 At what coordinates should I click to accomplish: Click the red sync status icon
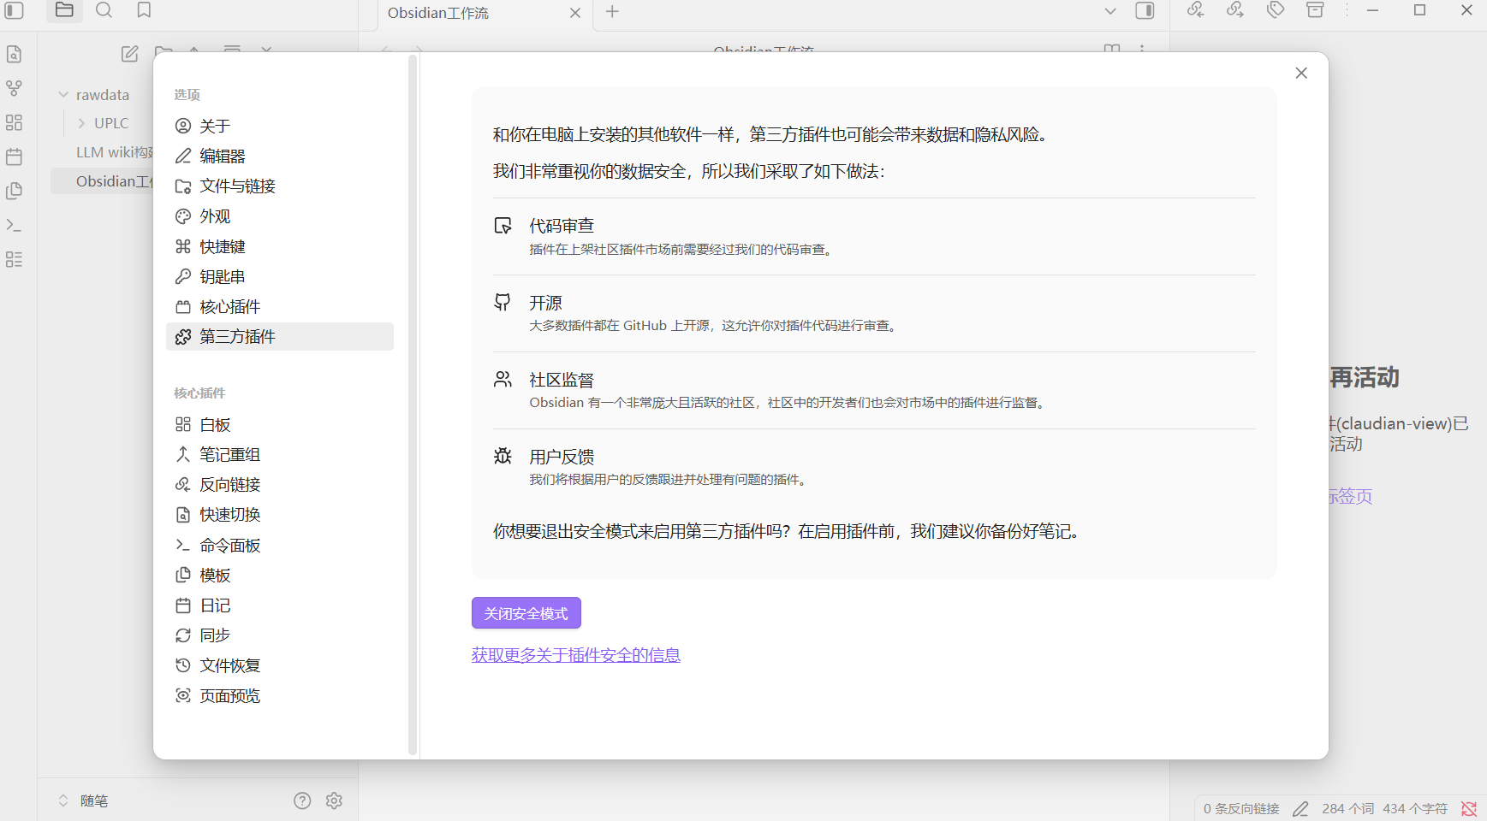(x=1469, y=809)
